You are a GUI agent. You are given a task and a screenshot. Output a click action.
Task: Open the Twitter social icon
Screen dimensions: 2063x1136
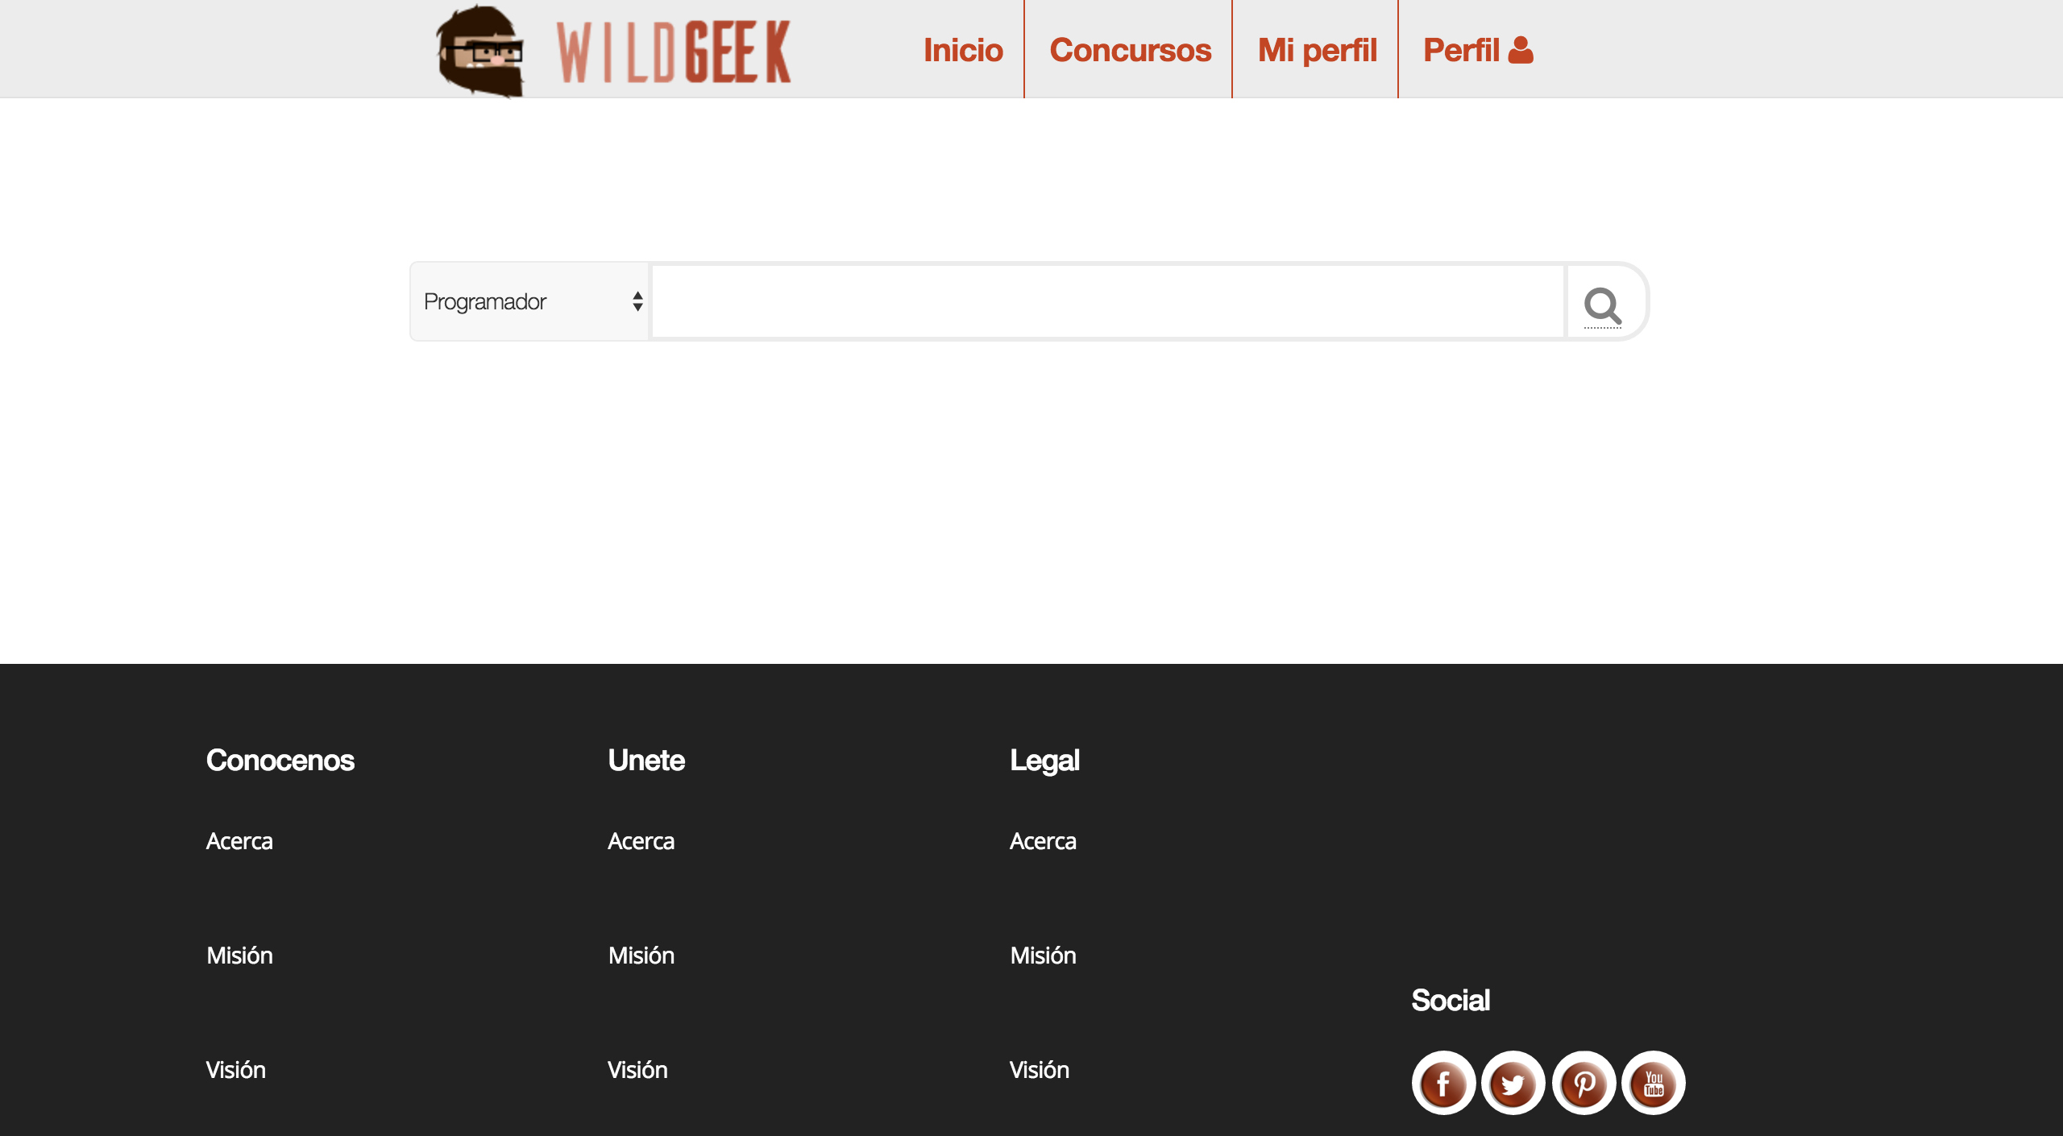(x=1513, y=1084)
